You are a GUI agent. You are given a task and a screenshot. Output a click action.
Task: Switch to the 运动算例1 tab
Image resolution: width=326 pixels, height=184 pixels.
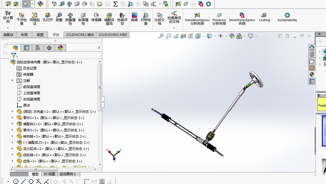[68, 174]
